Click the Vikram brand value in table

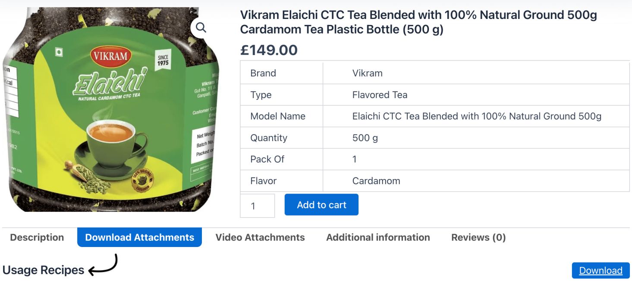367,73
